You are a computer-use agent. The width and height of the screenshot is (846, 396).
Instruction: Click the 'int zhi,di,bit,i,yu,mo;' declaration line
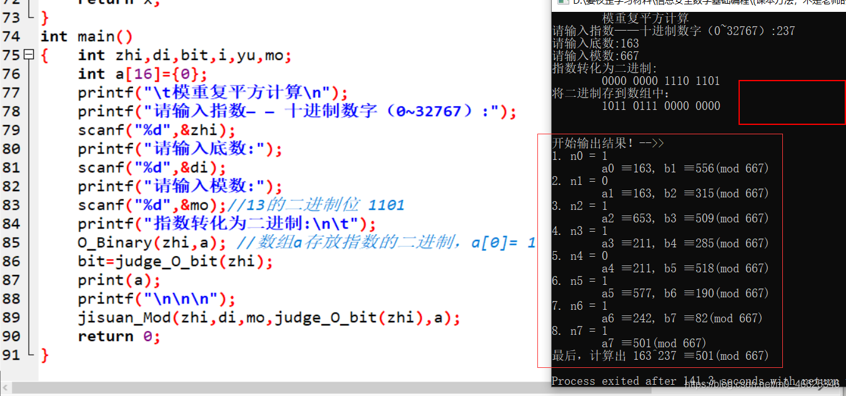click(x=185, y=55)
